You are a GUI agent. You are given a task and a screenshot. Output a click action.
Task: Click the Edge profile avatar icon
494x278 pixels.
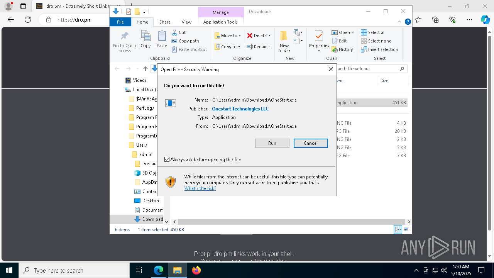pos(8,6)
